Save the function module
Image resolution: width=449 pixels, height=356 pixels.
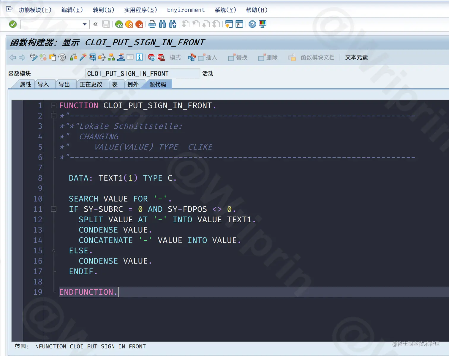[106, 24]
